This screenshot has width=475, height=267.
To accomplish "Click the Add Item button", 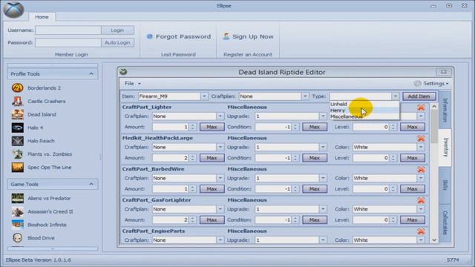I will [x=419, y=96].
